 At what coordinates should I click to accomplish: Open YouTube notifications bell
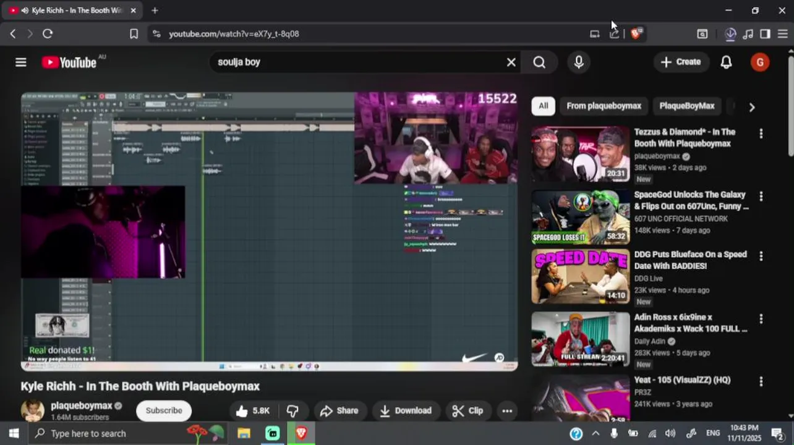tap(726, 62)
